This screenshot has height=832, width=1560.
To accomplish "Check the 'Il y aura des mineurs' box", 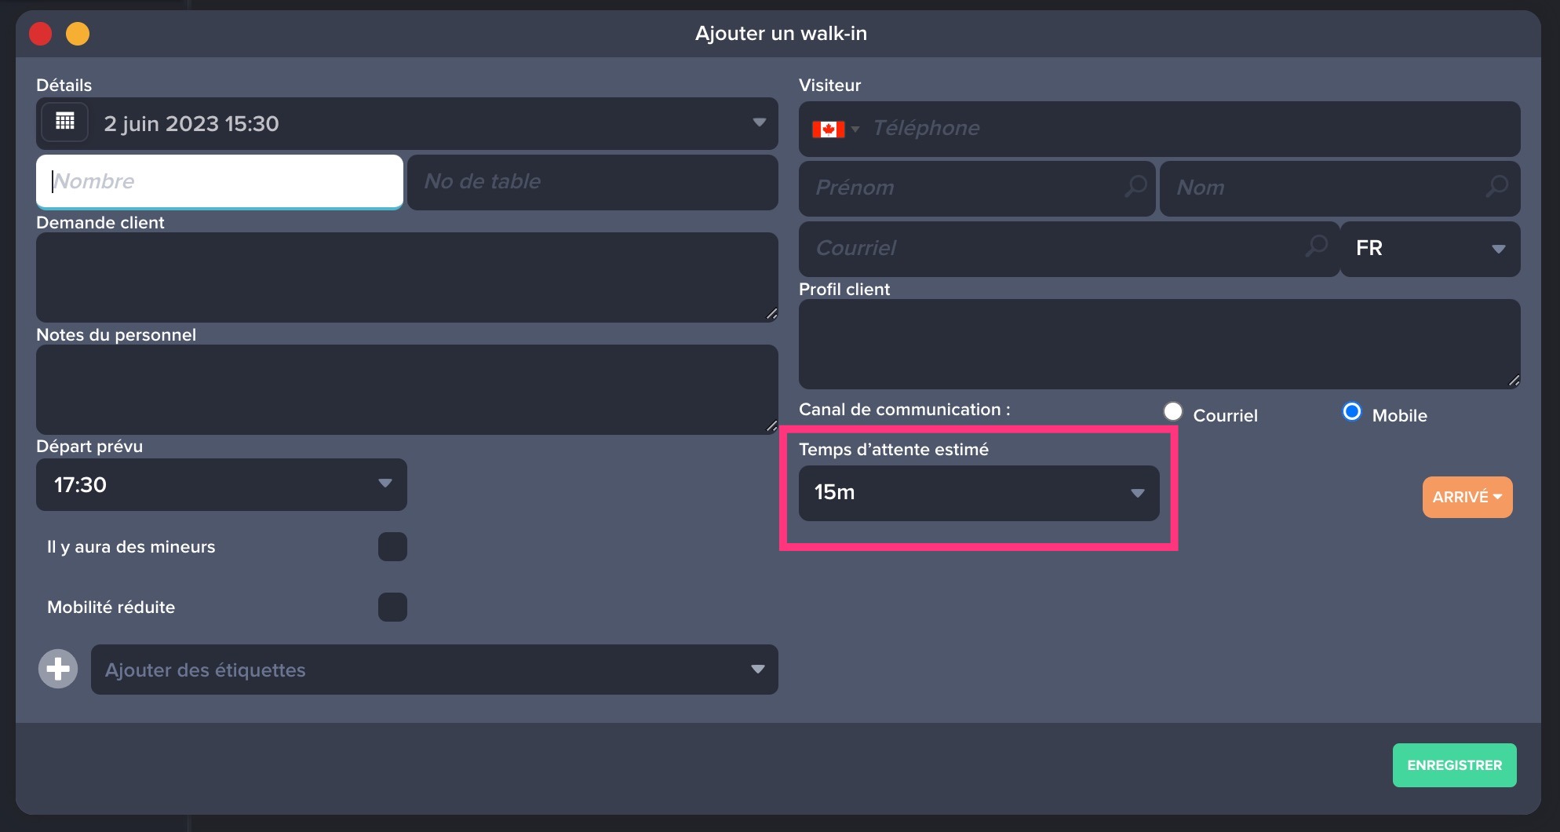I will coord(392,547).
